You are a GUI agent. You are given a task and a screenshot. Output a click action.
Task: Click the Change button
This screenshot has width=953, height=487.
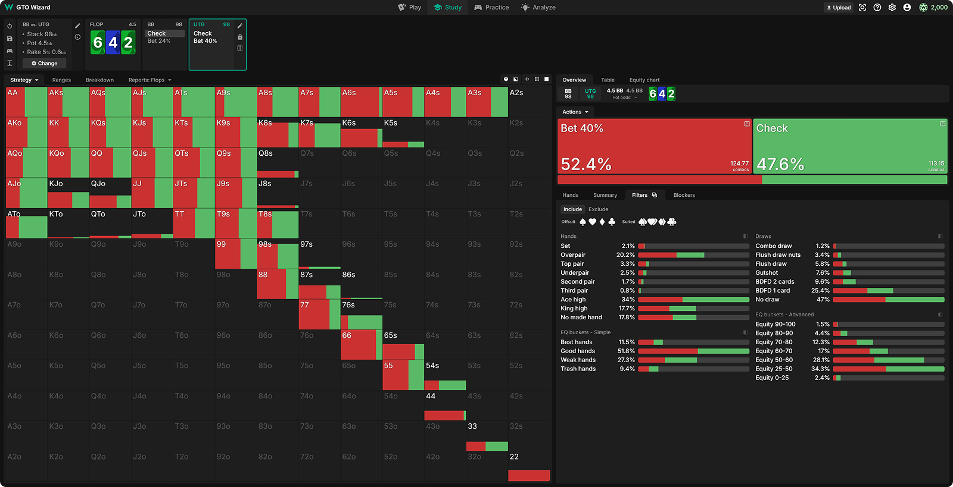pos(45,63)
